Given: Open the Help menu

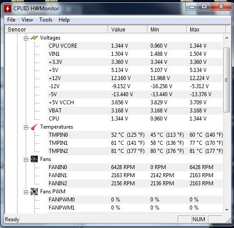Looking at the screenshot, I should [64, 20].
